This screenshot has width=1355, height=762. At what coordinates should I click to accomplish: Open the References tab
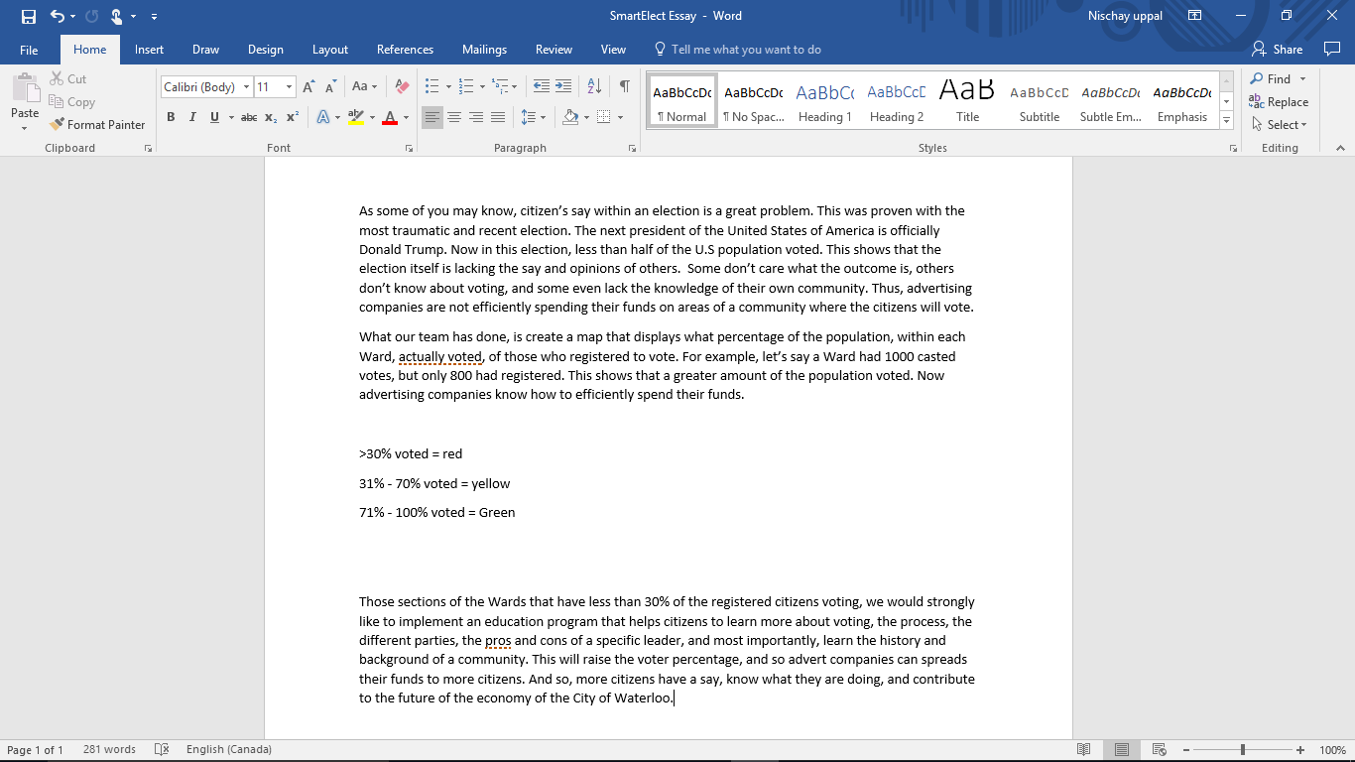pyautogui.click(x=405, y=50)
